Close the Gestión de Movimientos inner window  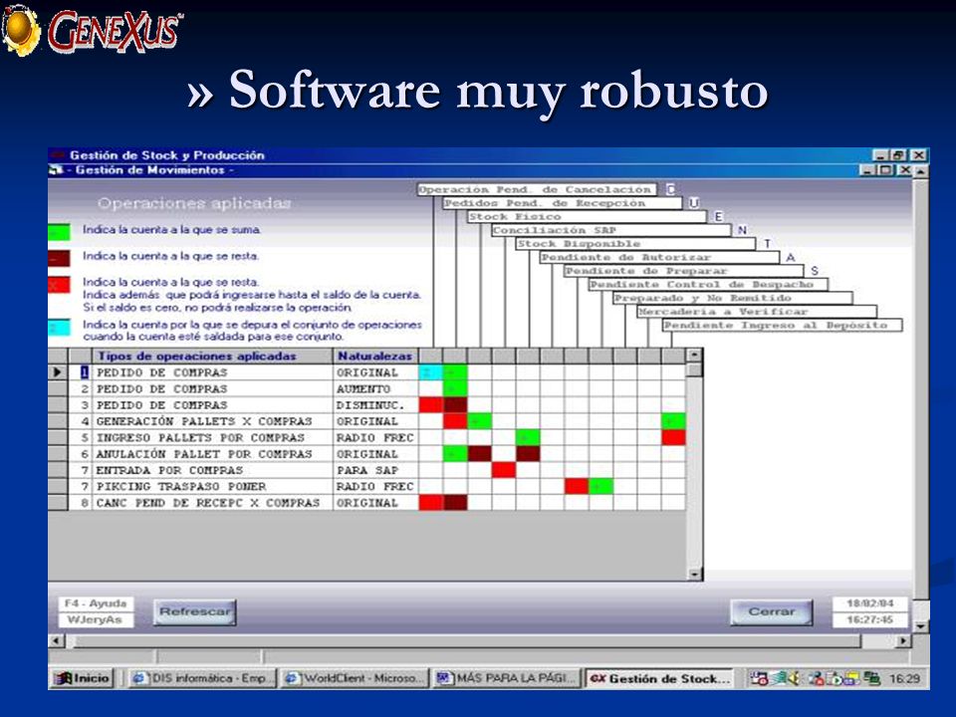click(x=905, y=170)
